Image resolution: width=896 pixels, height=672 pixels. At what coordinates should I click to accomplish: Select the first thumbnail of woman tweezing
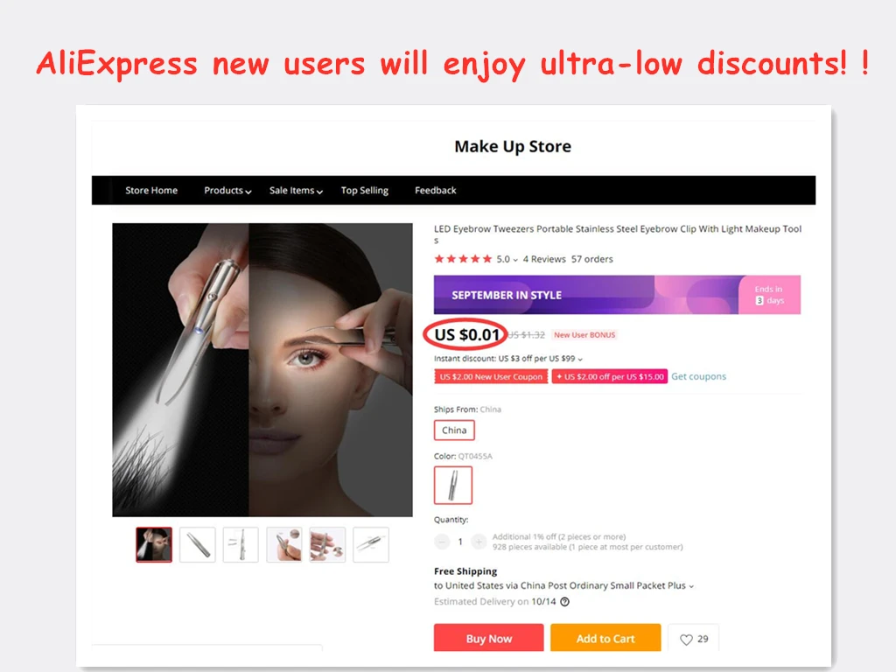tap(154, 544)
